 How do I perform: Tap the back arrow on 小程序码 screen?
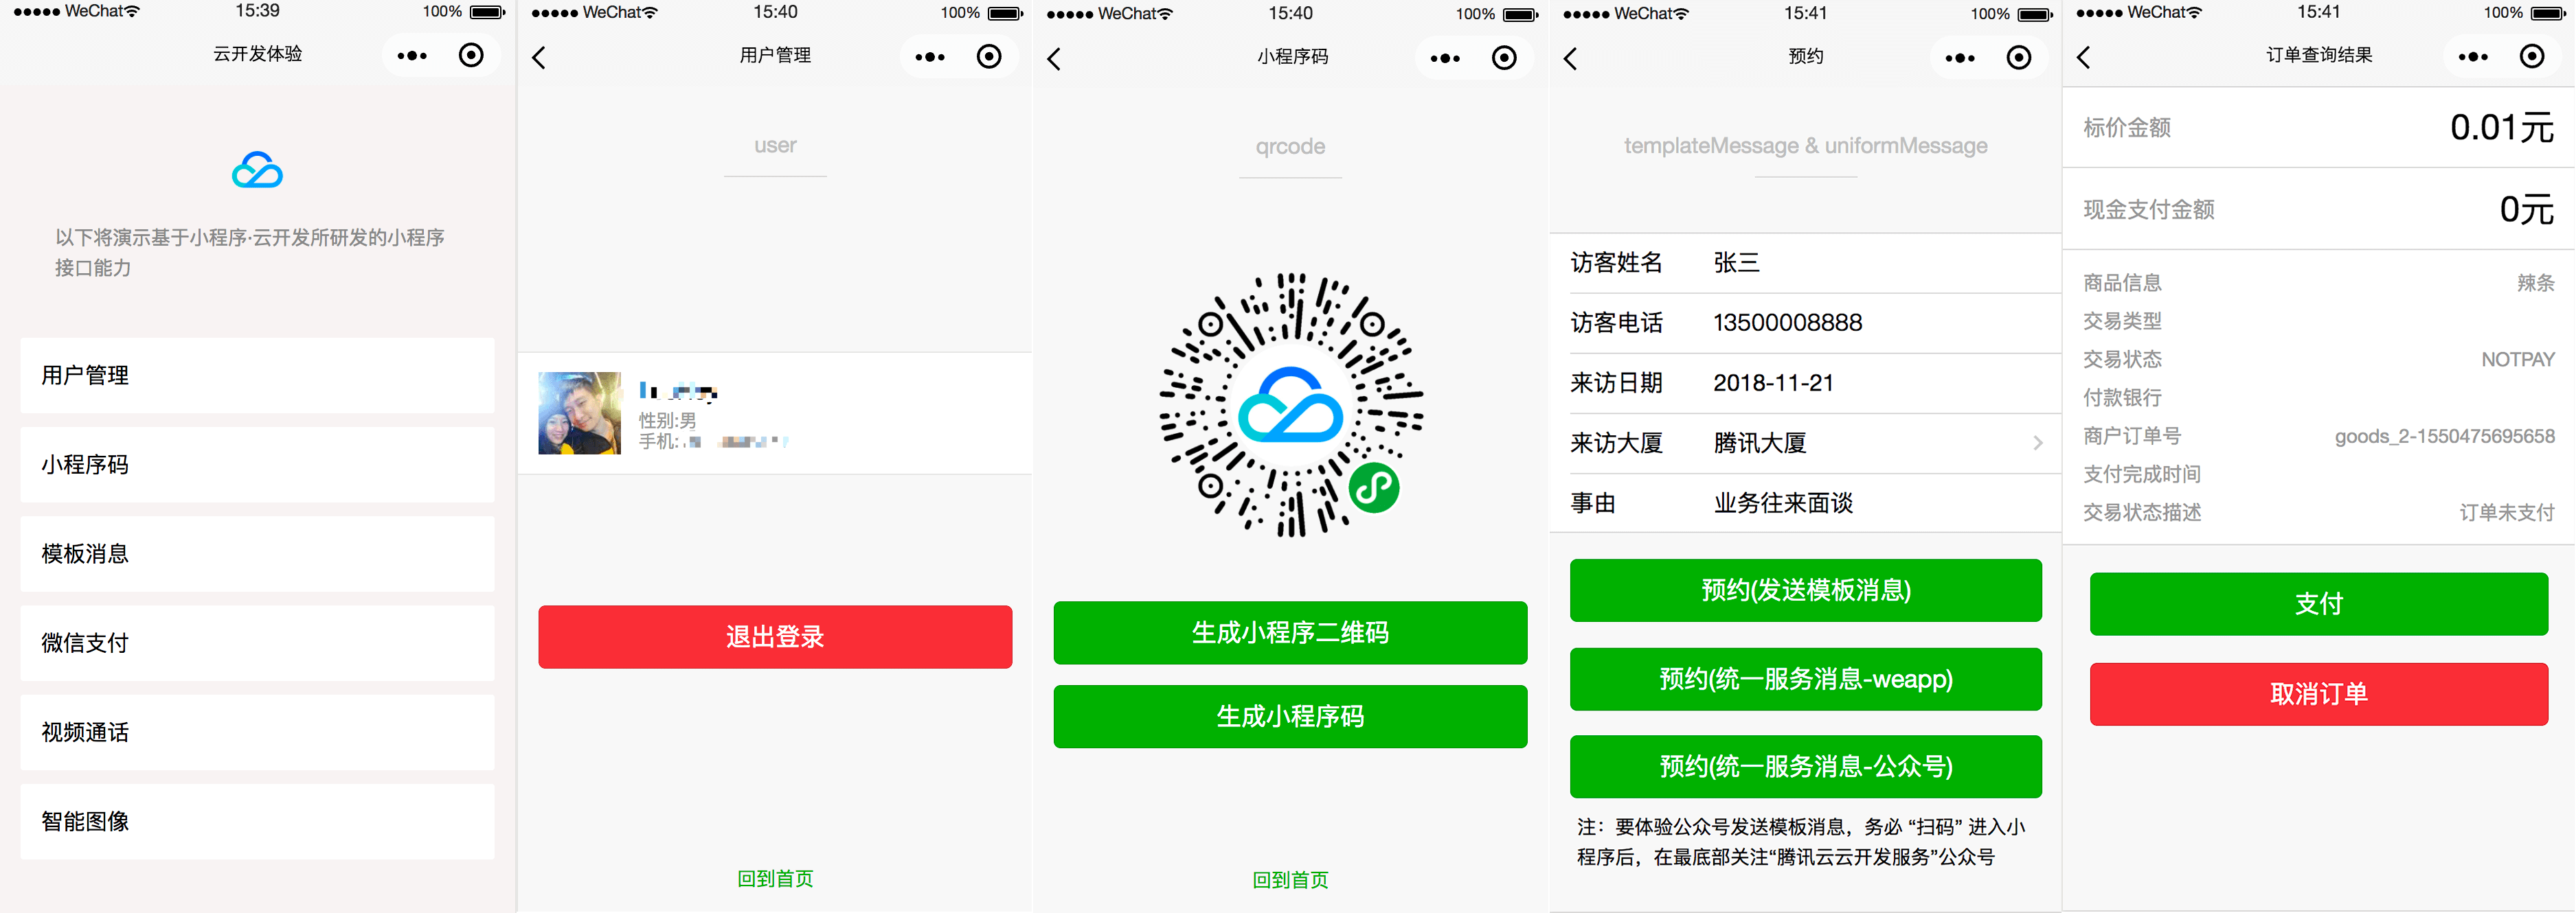coord(1055,59)
